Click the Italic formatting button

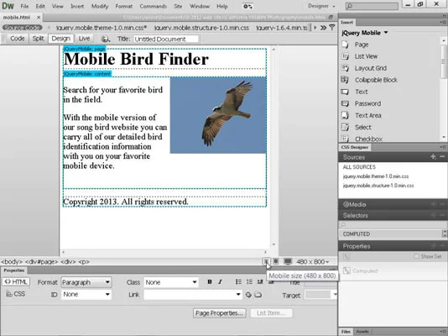(x=220, y=282)
